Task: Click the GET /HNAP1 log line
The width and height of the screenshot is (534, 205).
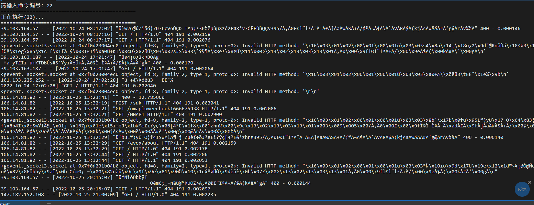Action: click(x=111, y=114)
